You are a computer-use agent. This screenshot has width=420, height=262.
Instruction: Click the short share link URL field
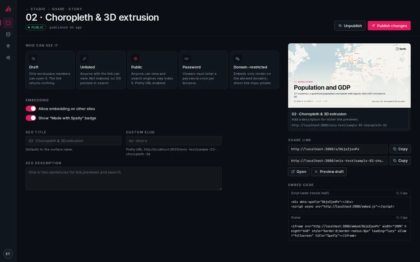click(338, 149)
